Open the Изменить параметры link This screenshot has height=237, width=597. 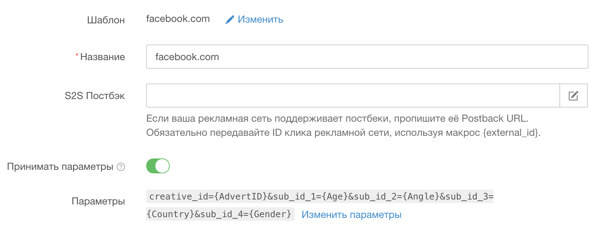[x=351, y=215]
